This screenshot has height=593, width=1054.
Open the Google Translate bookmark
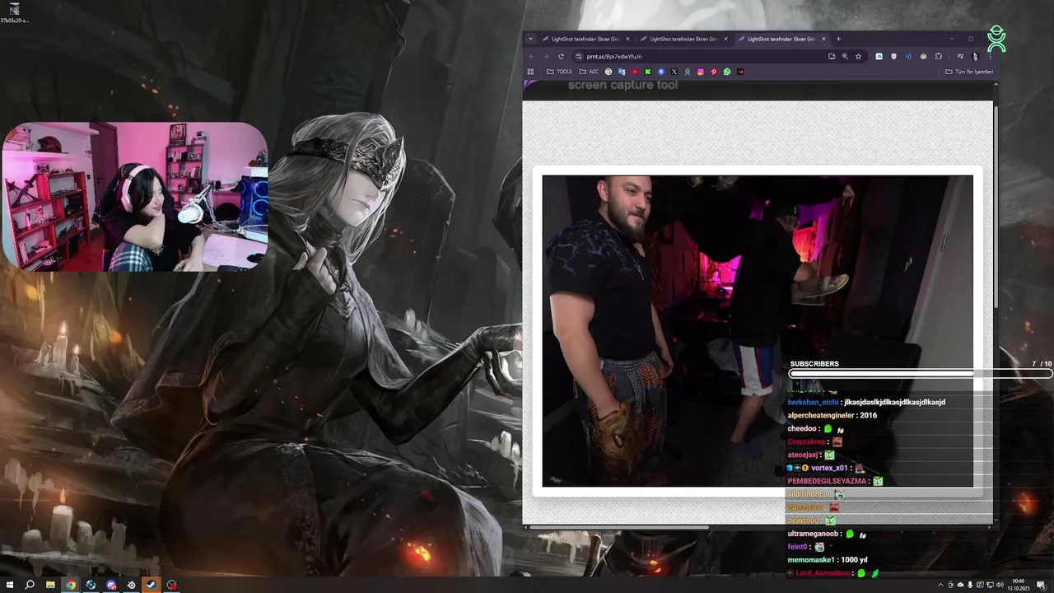point(622,72)
